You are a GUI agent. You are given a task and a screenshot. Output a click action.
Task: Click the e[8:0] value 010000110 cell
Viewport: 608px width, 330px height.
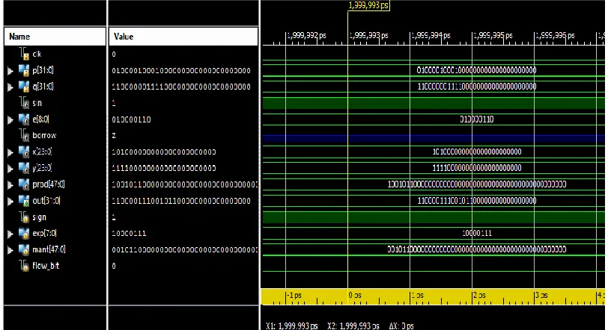pos(131,119)
